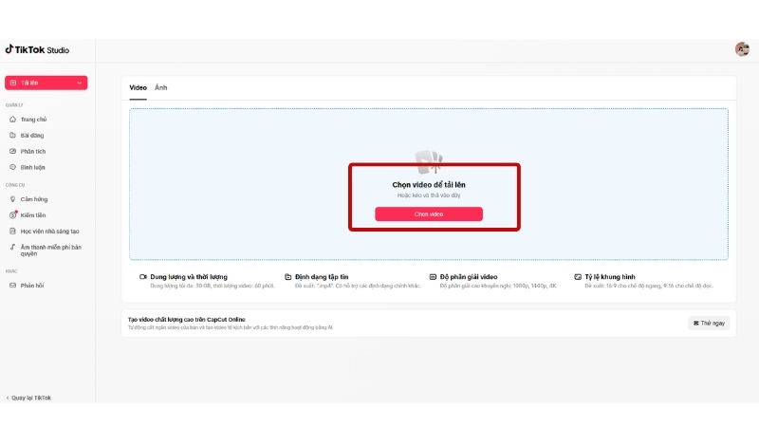The width and height of the screenshot is (759, 427).
Task: Click the TikTok Studio logo
Action: pos(37,49)
